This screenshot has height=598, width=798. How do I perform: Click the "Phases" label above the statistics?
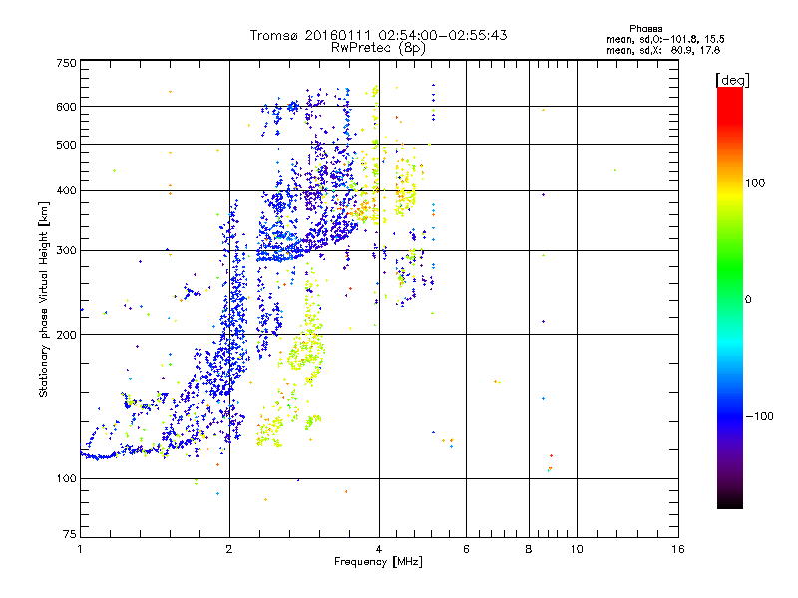pyautogui.click(x=645, y=29)
